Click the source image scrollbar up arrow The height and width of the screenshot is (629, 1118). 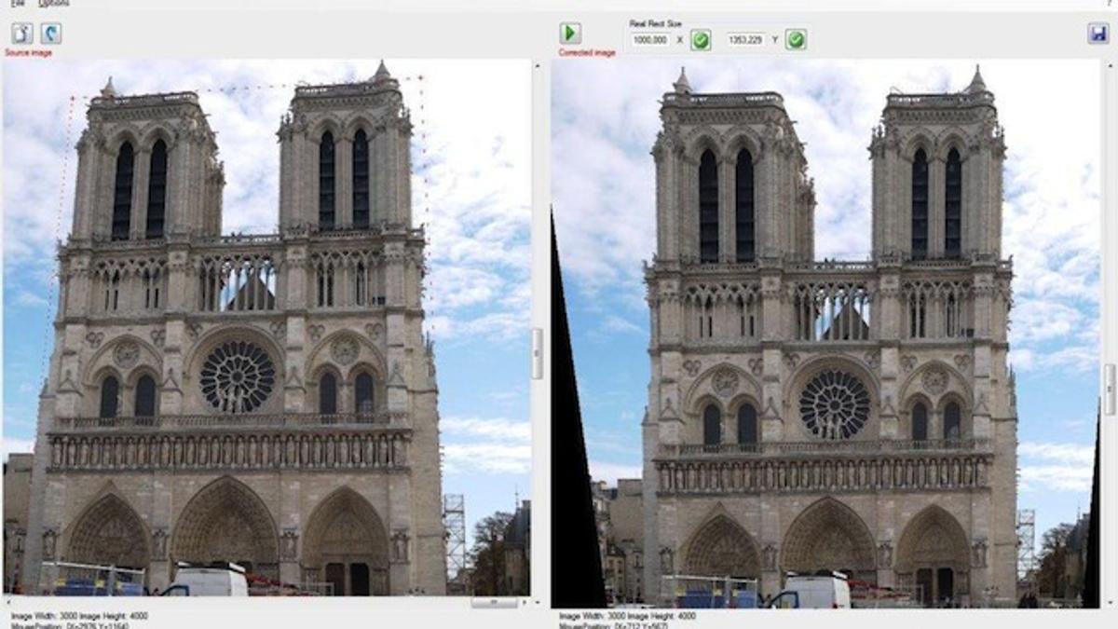point(537,65)
